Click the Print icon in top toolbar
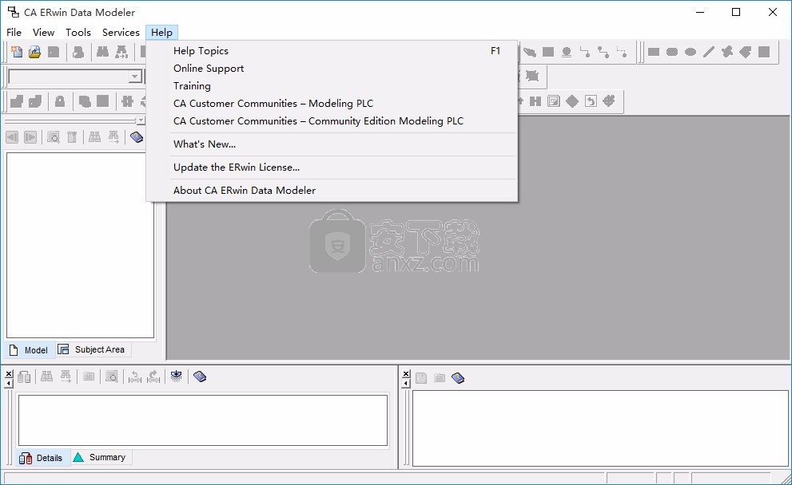Screen dimensions: 792x485 (78, 52)
